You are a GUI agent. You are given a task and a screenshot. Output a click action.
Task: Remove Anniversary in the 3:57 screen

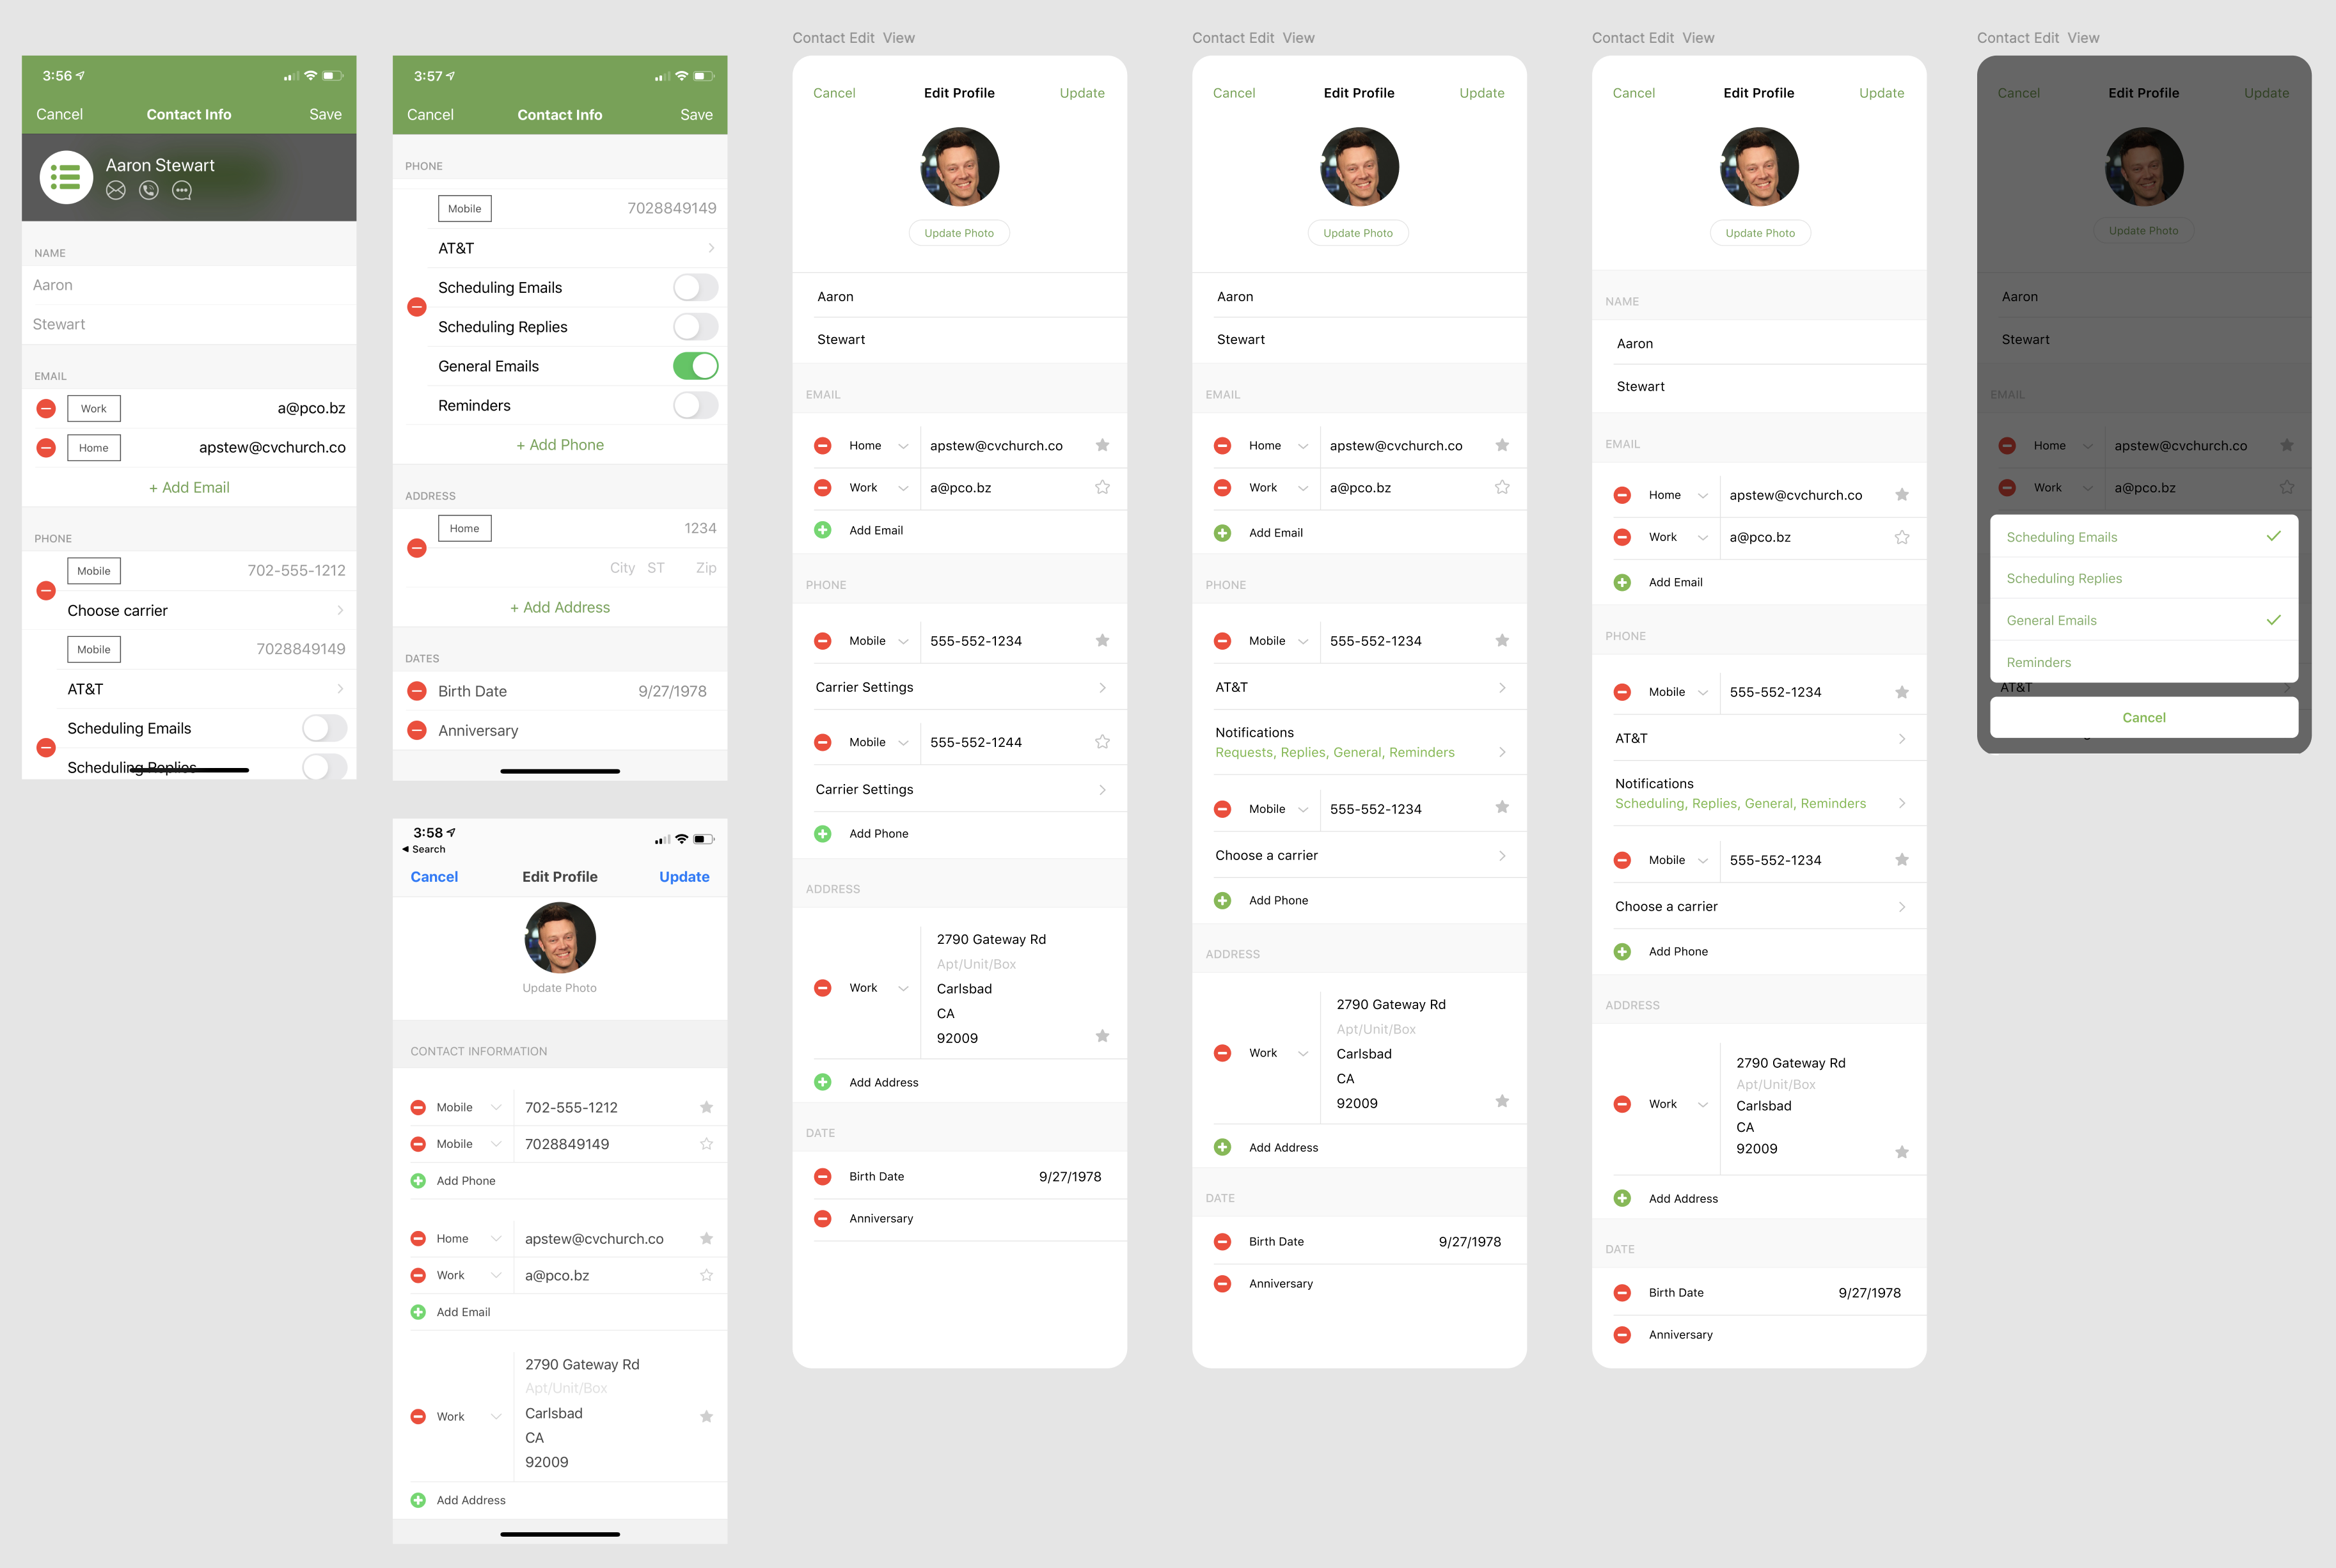tap(417, 730)
